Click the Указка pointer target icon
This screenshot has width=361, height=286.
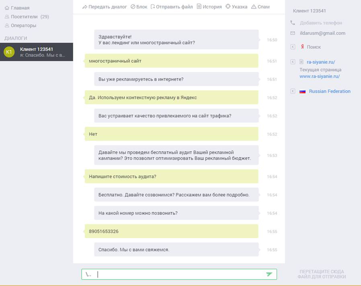tap(228, 6)
